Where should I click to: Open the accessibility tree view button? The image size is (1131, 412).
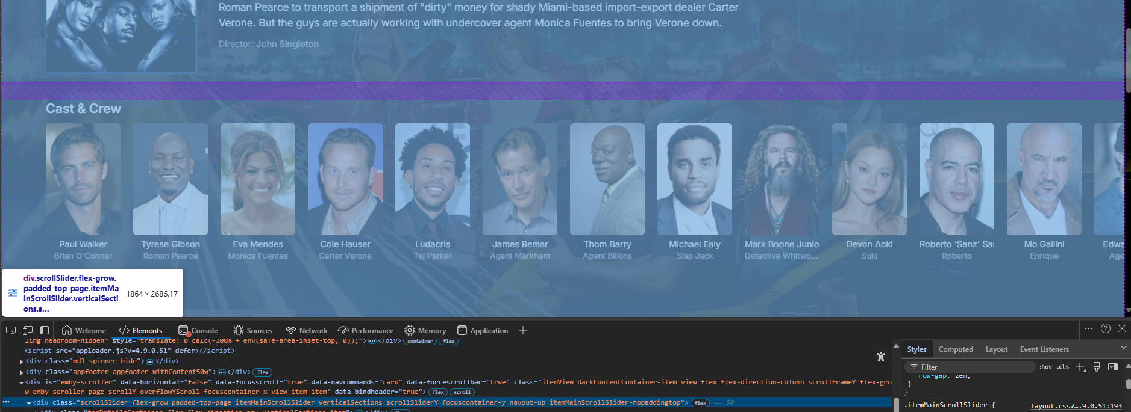881,357
